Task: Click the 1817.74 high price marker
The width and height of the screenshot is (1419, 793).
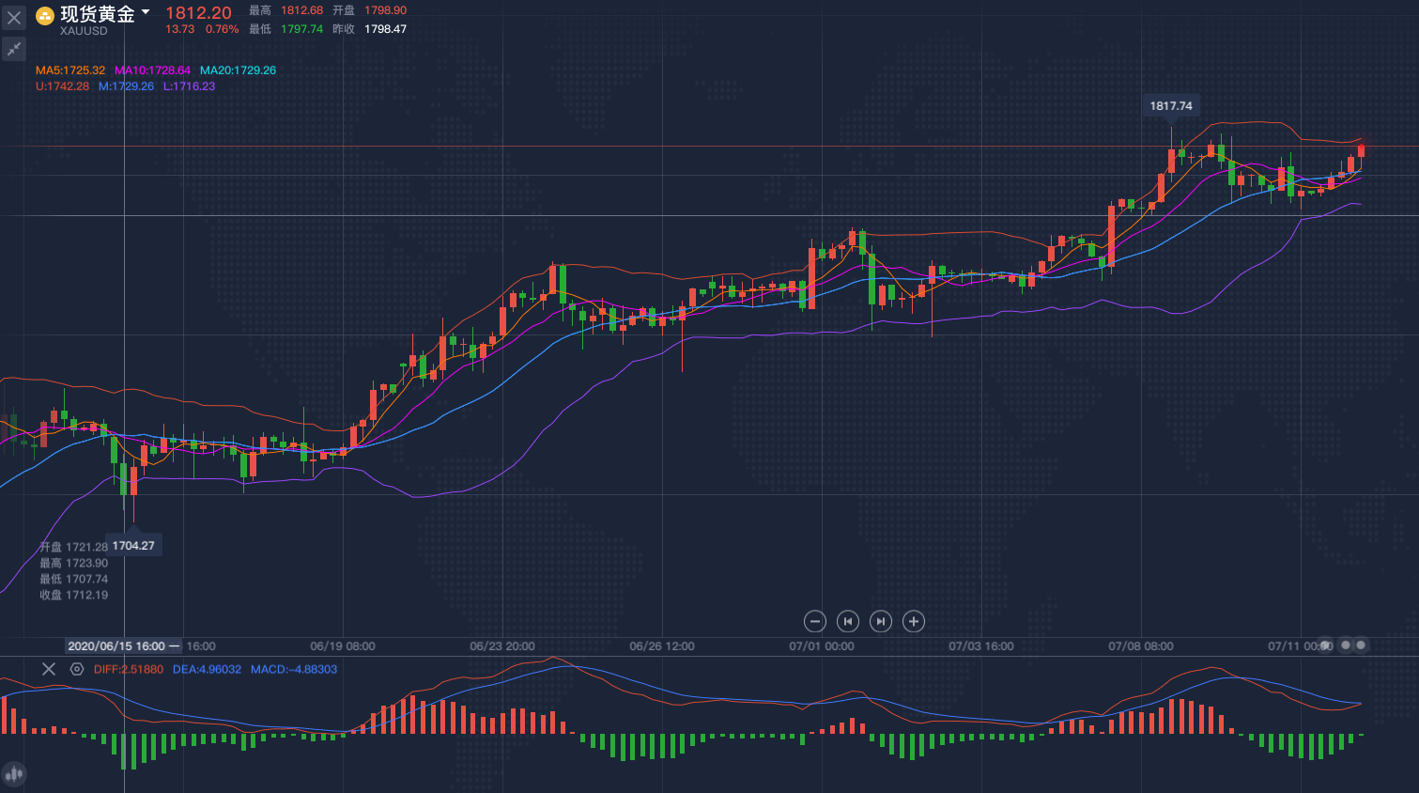Action: click(x=1171, y=106)
